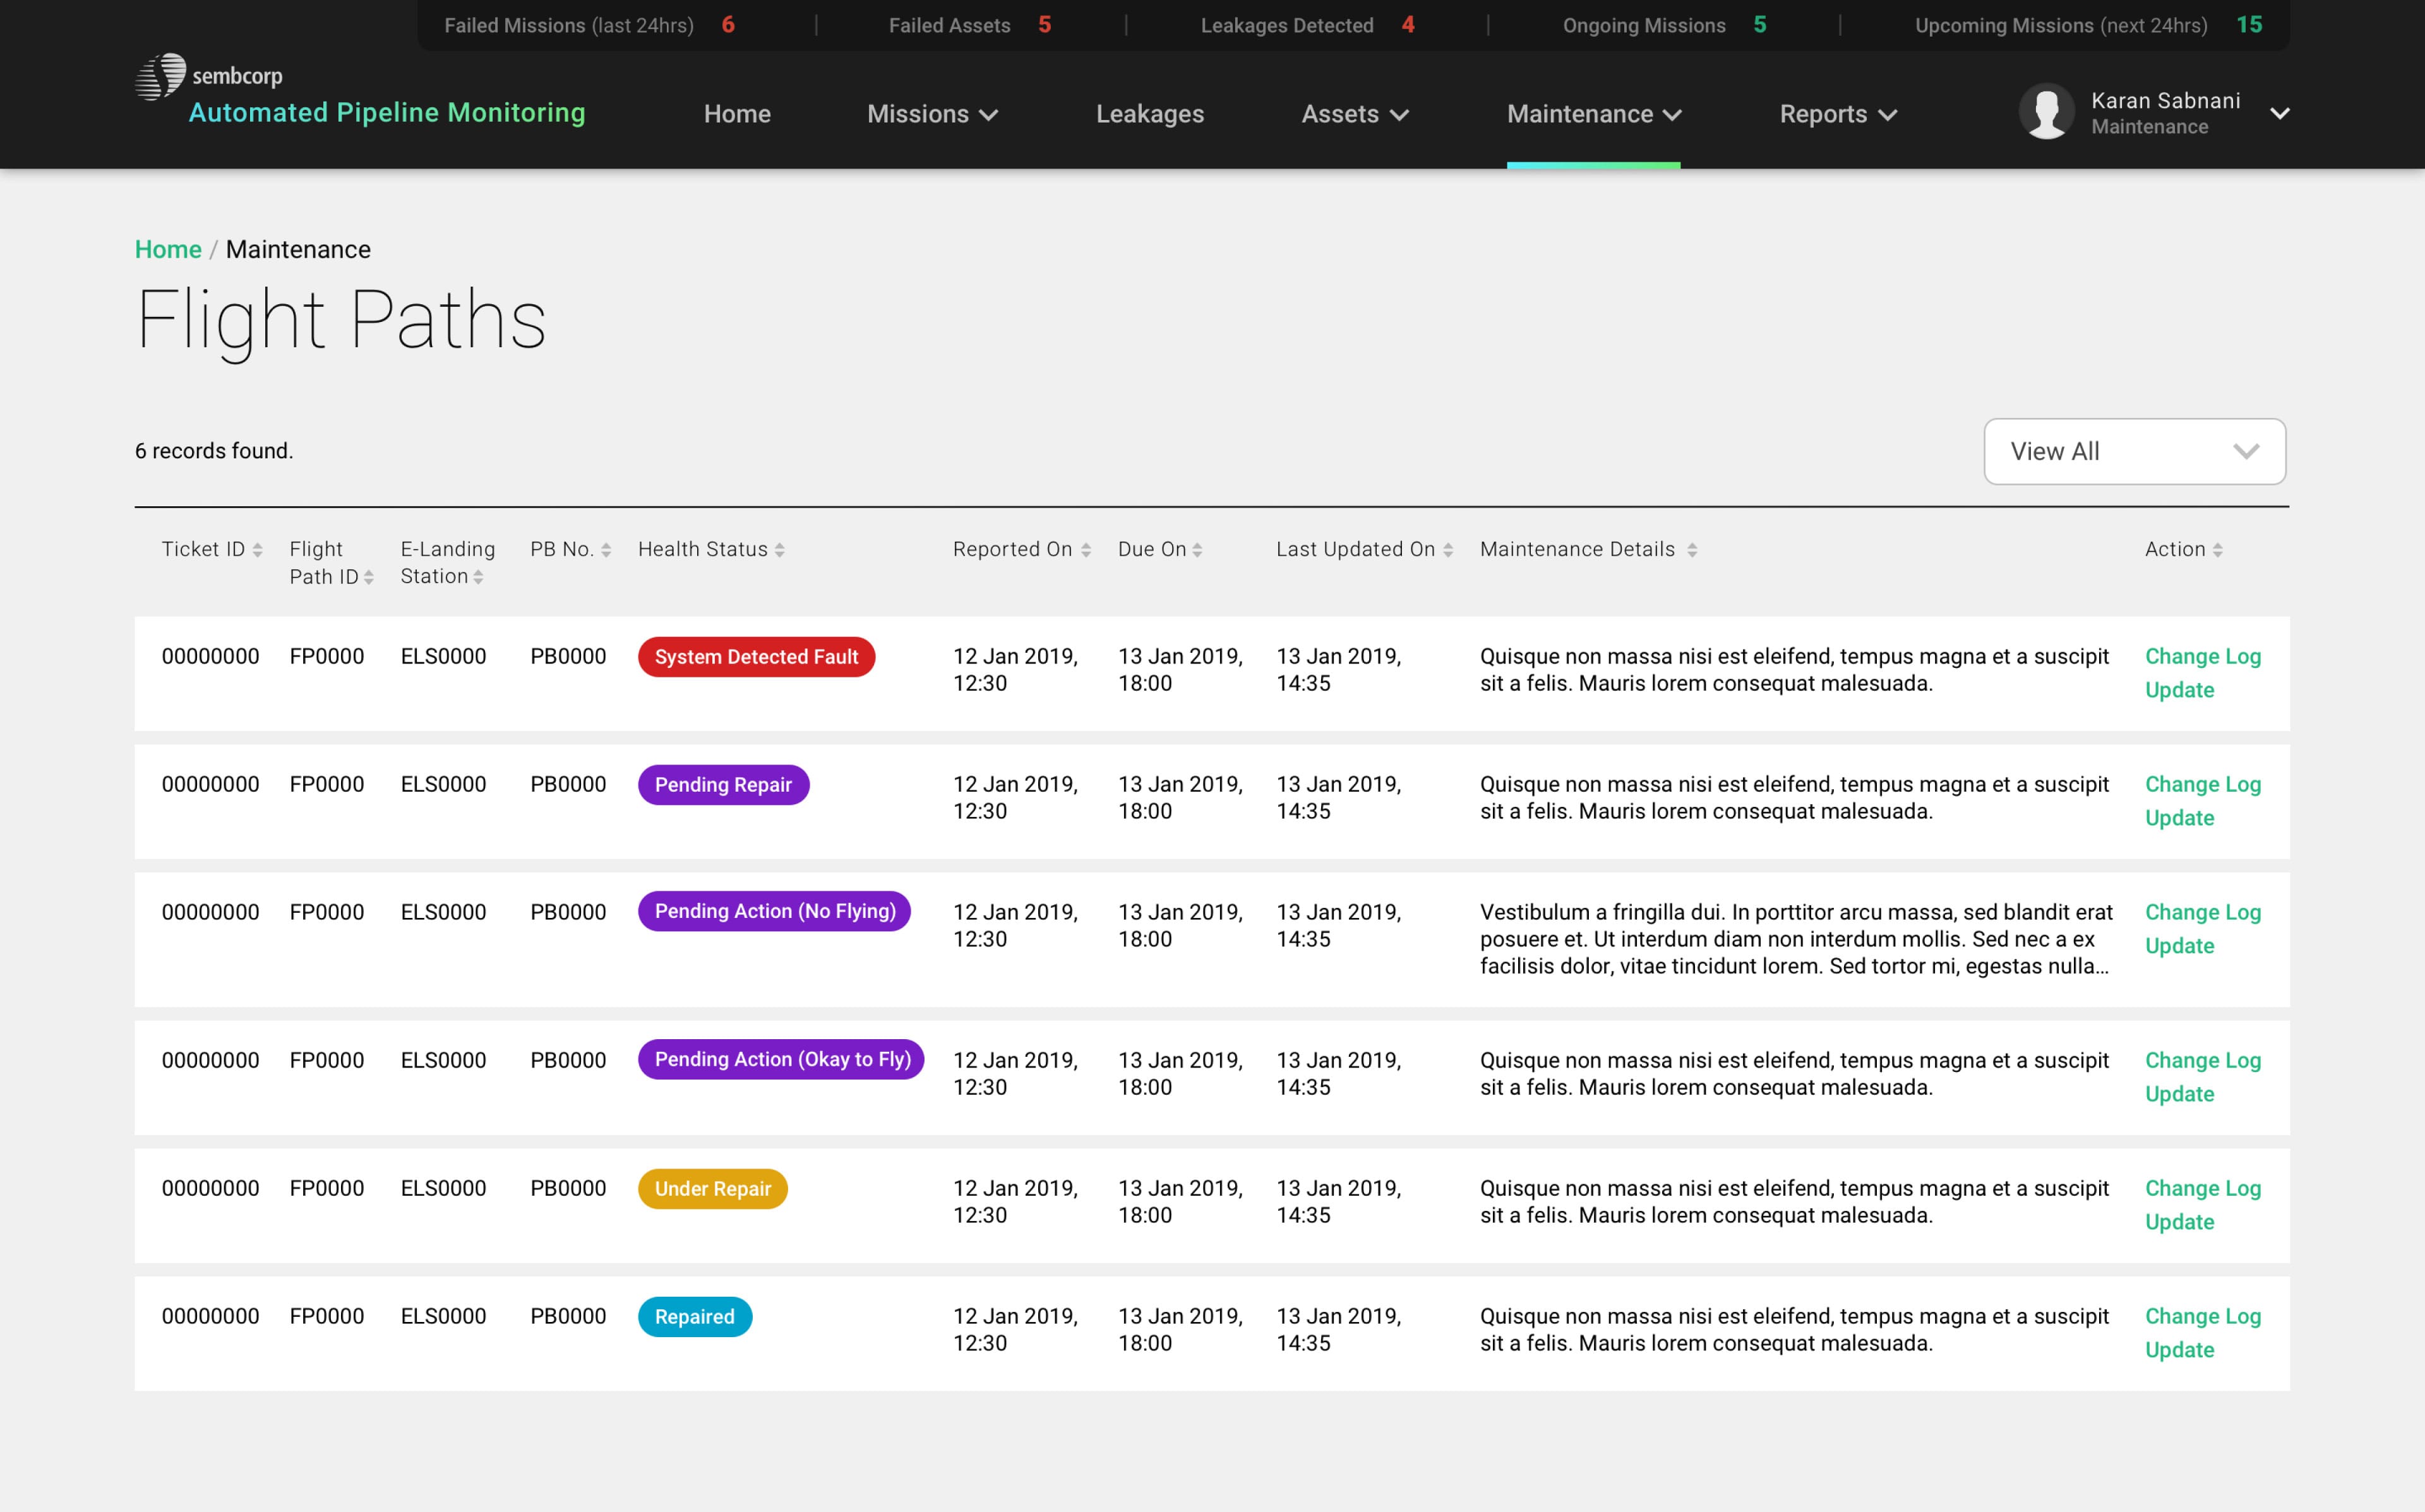Viewport: 2425px width, 1512px height.
Task: Click the user avatar image
Action: click(2046, 112)
